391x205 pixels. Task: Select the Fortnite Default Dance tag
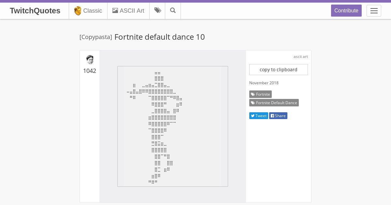[274, 103]
